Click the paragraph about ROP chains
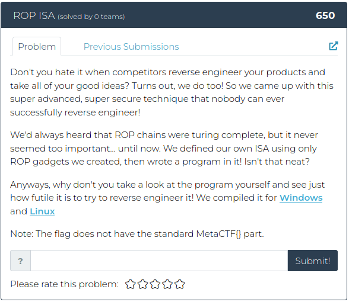Screen dimensions: 349x302 pyautogui.click(x=164, y=148)
